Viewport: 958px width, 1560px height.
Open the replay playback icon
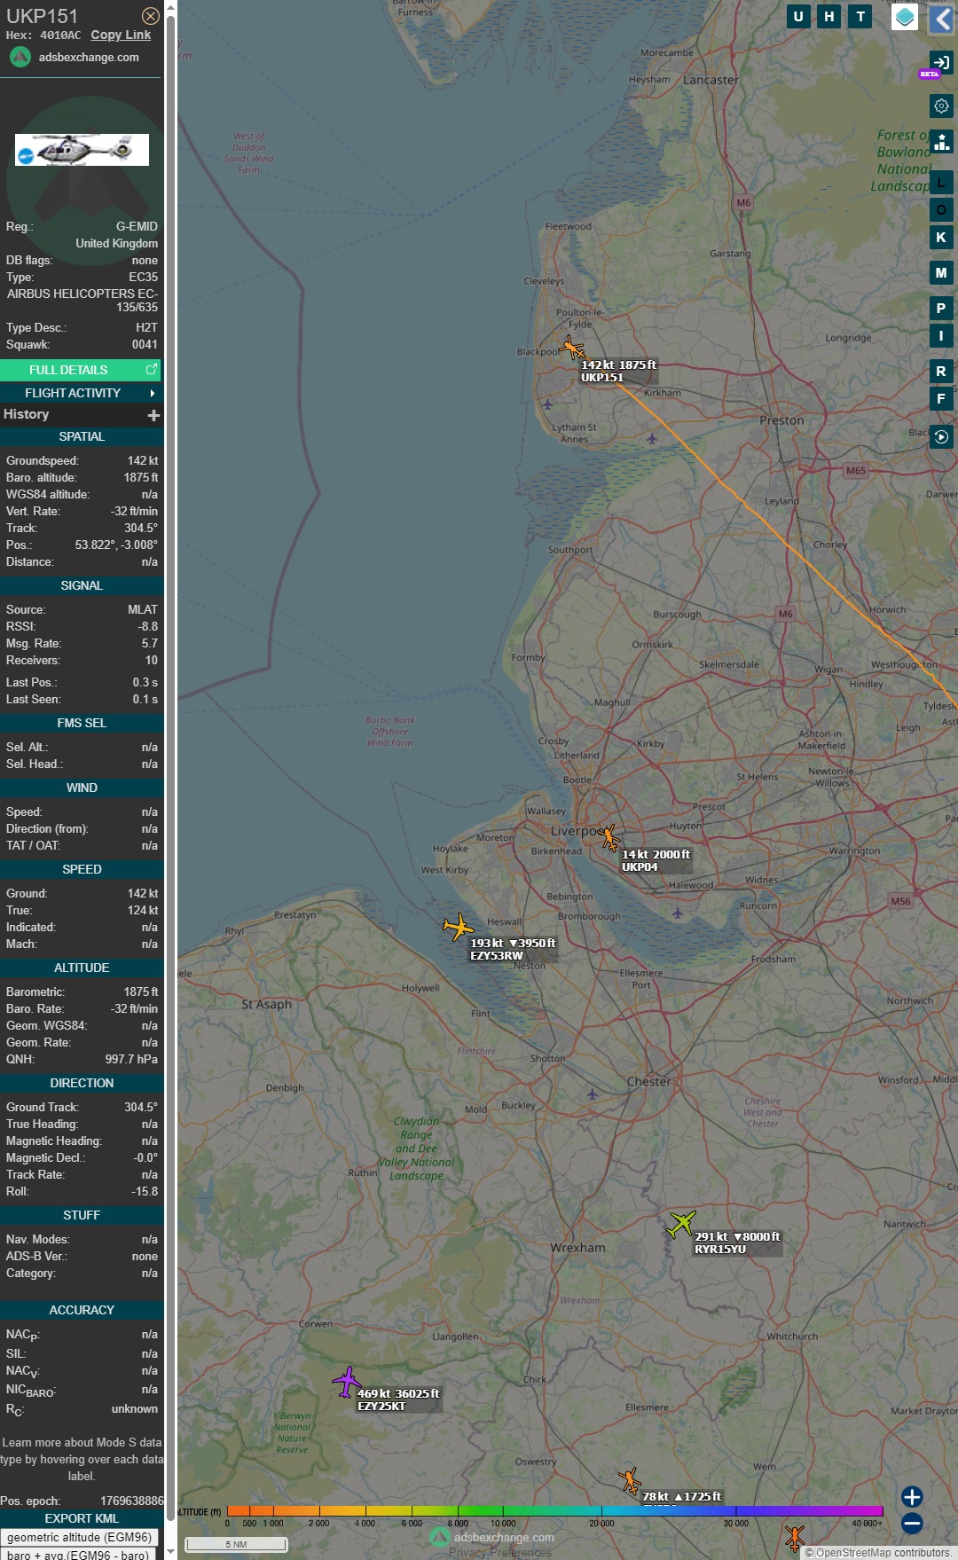pos(941,437)
